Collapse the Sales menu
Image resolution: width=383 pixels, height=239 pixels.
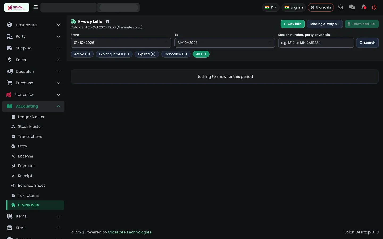pyautogui.click(x=33, y=60)
